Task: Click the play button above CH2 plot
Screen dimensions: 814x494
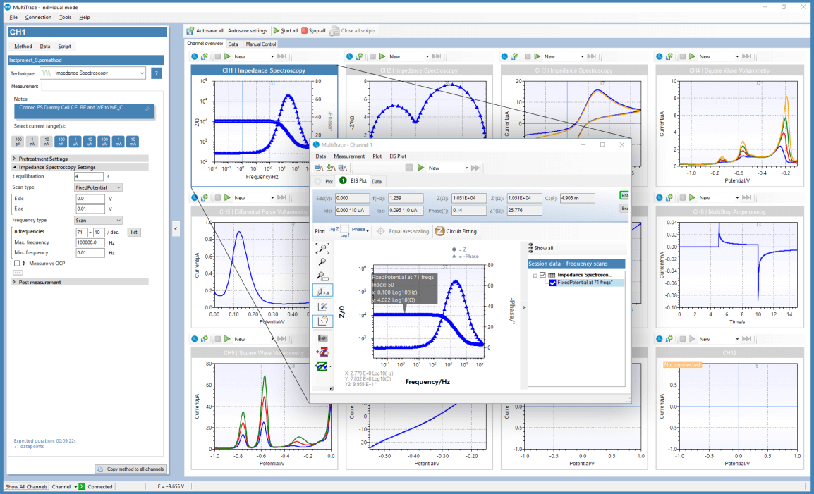Action: pos(382,56)
